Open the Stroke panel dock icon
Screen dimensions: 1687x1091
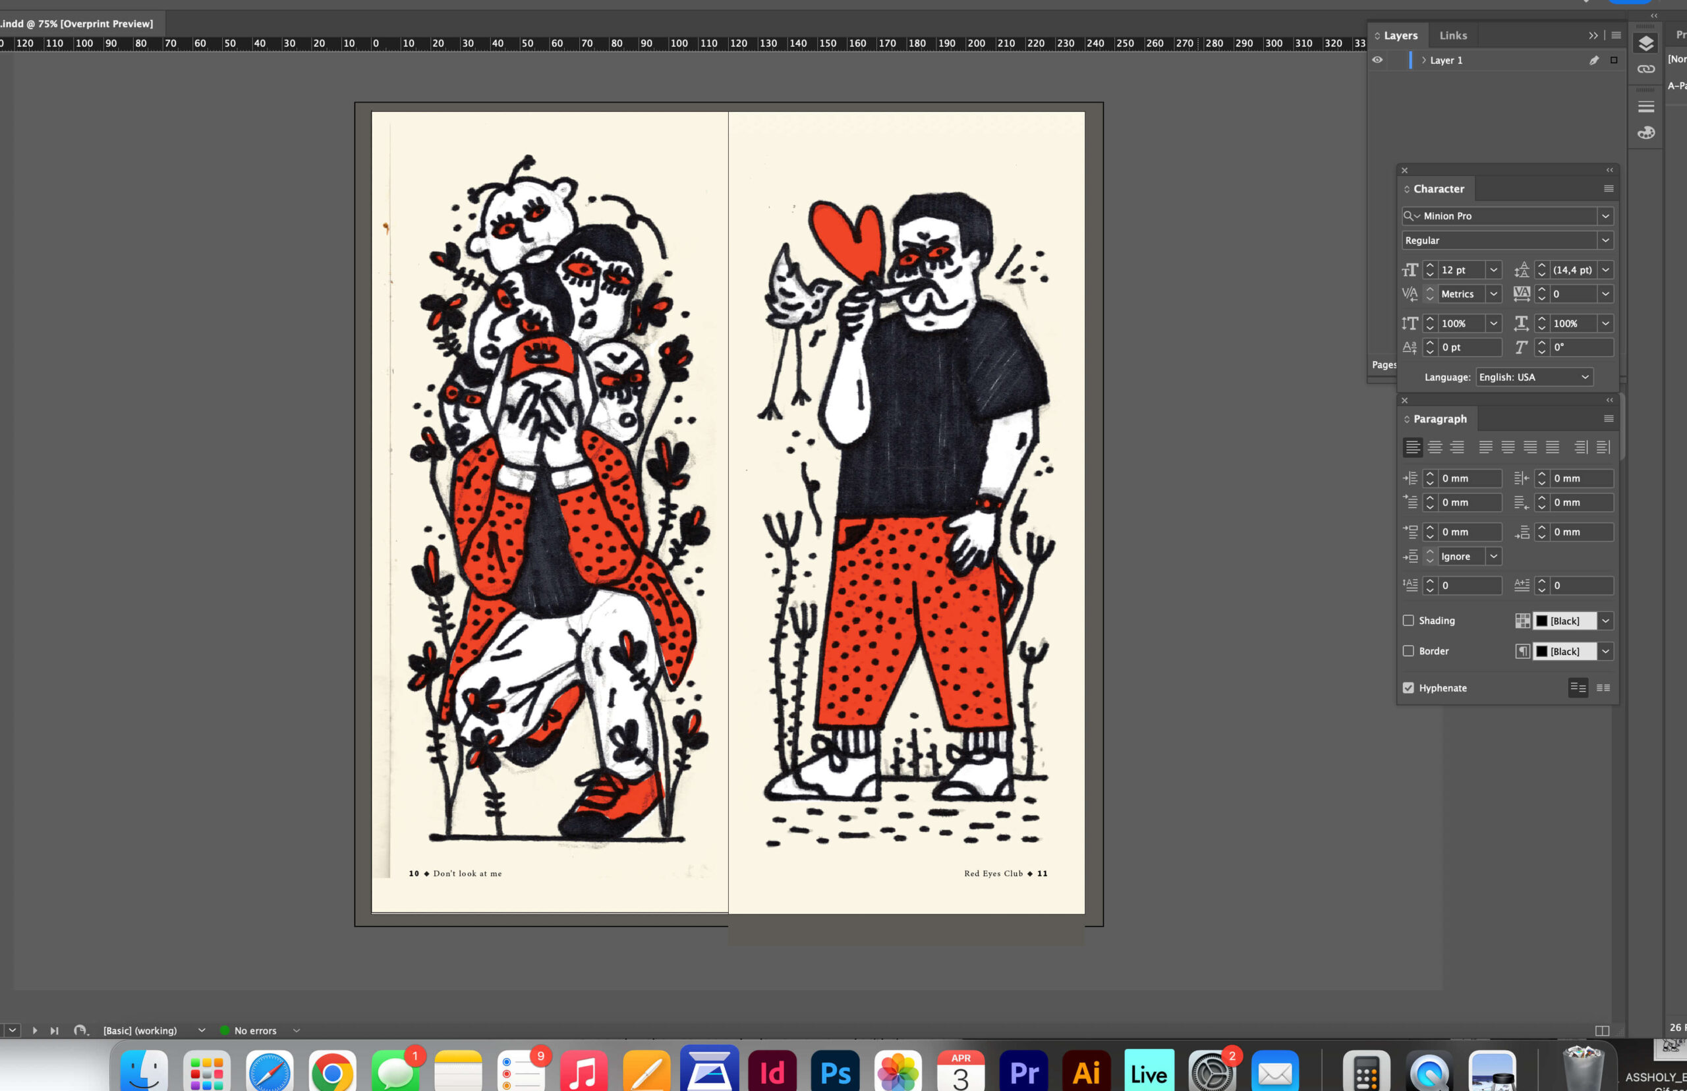tap(1646, 107)
